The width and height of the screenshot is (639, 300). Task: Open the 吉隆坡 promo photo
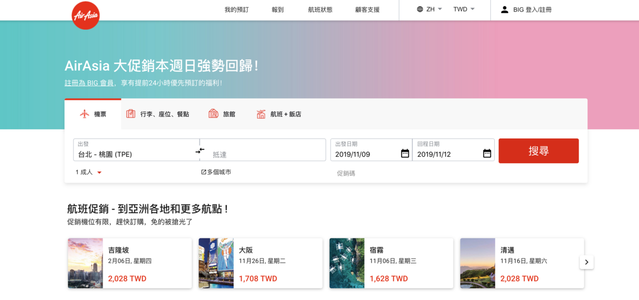pyautogui.click(x=85, y=263)
